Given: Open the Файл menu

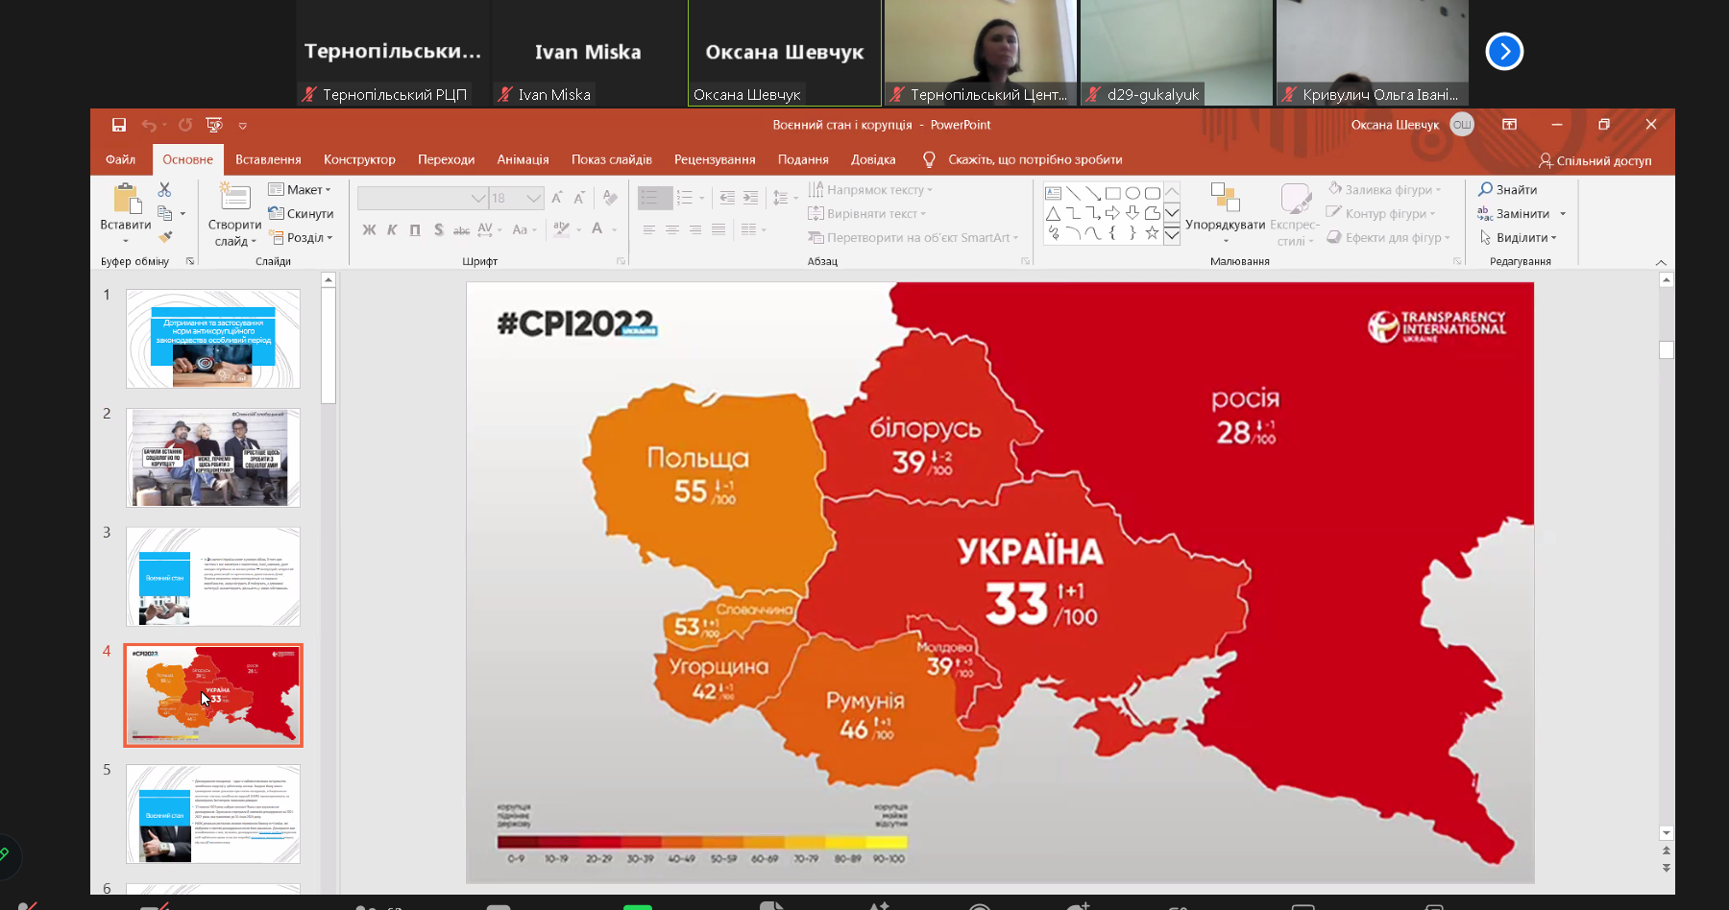Looking at the screenshot, I should pyautogui.click(x=120, y=159).
